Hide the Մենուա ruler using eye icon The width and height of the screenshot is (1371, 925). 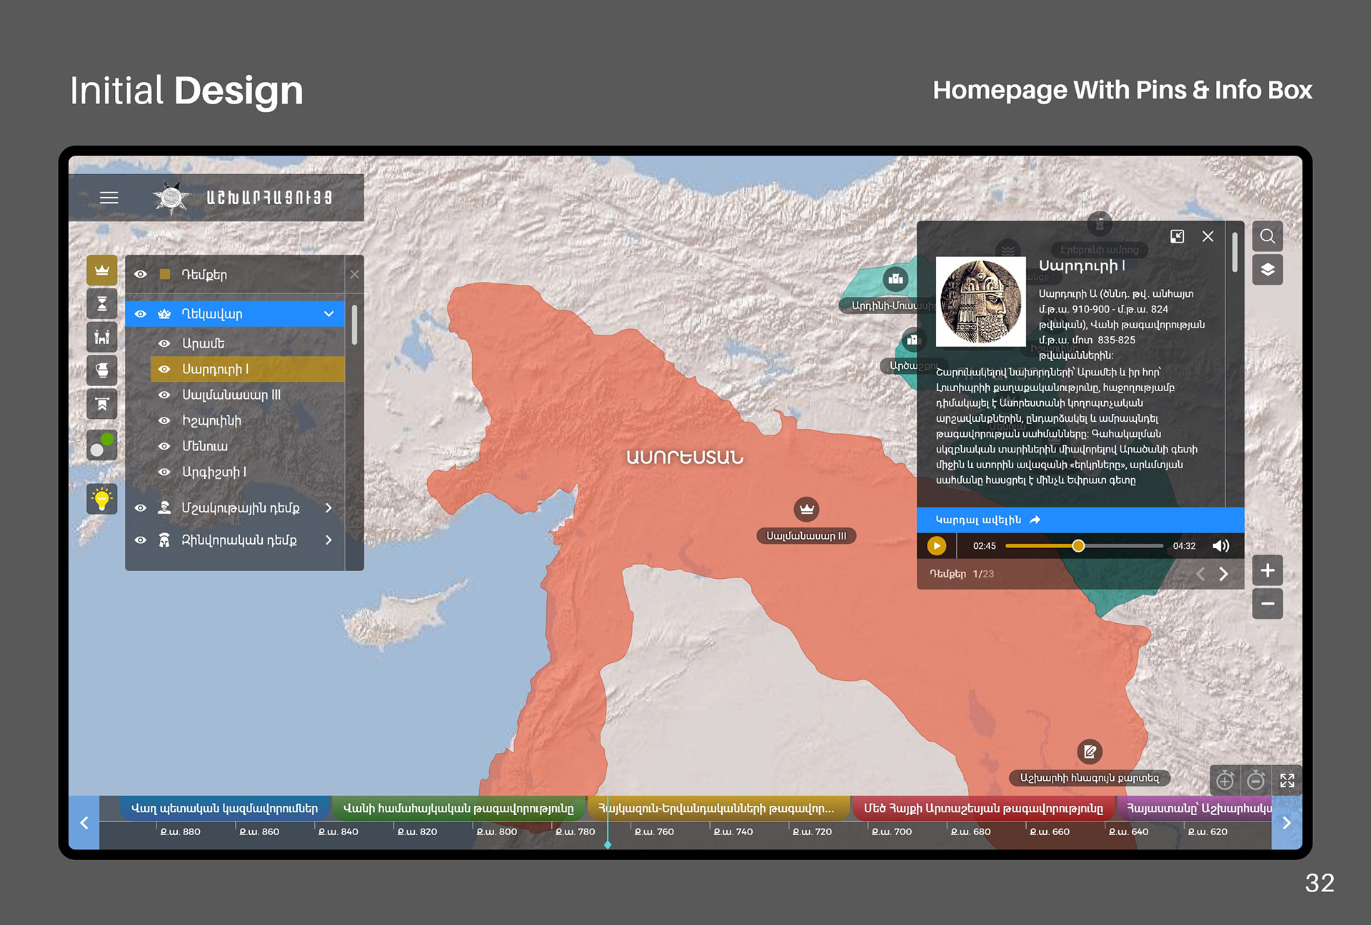tap(164, 446)
